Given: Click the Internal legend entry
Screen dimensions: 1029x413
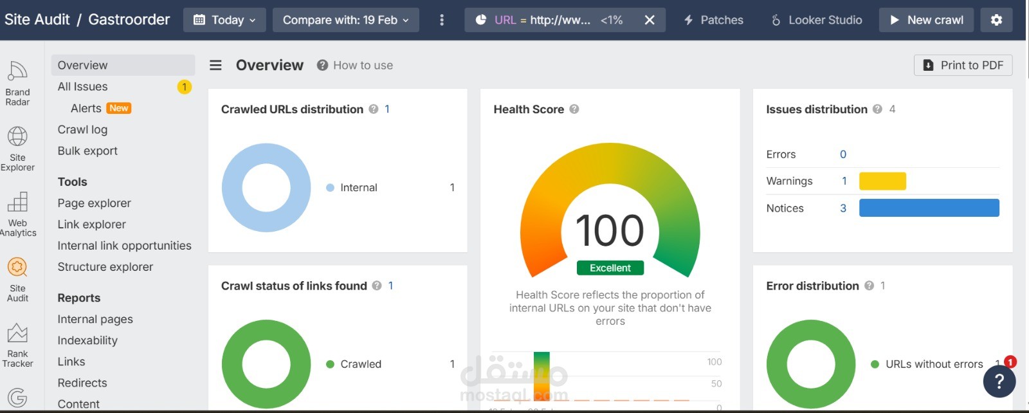Looking at the screenshot, I should pyautogui.click(x=352, y=188).
